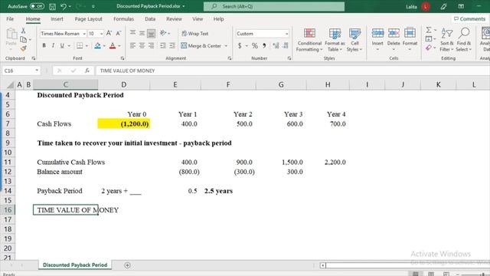Click Increase Decimal icon
Viewport: 490px width, 276px height.
point(276,46)
